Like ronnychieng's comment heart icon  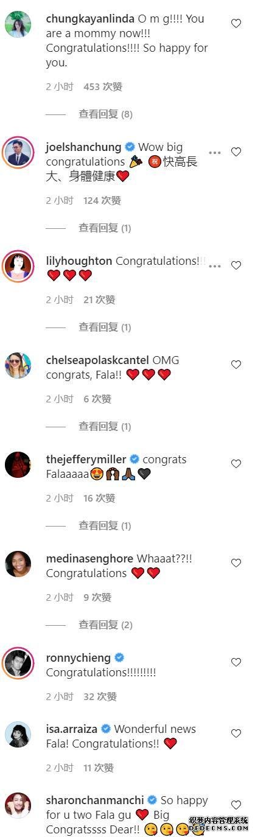(236, 662)
